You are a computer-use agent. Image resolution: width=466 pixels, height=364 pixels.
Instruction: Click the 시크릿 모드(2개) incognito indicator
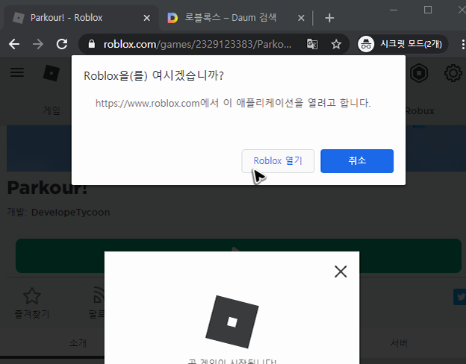pos(403,44)
